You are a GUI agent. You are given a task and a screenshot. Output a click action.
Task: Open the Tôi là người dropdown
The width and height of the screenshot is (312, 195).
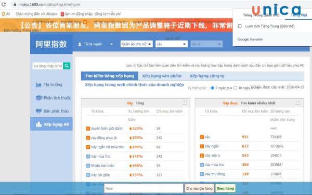96,44
